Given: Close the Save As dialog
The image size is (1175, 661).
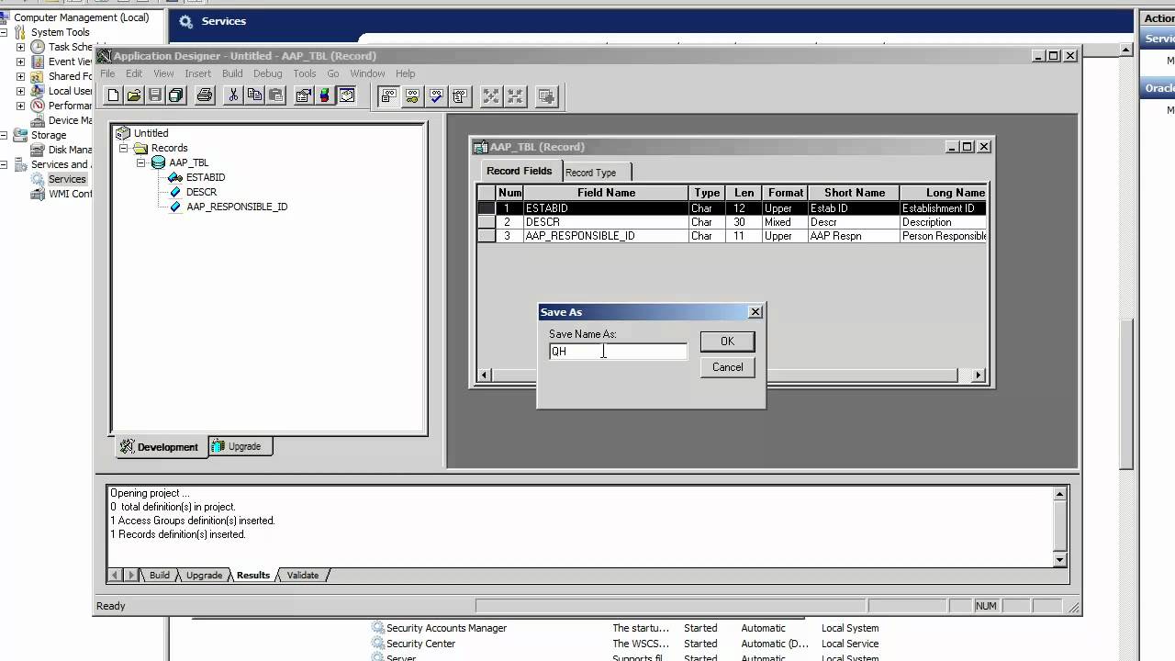Looking at the screenshot, I should tap(755, 312).
